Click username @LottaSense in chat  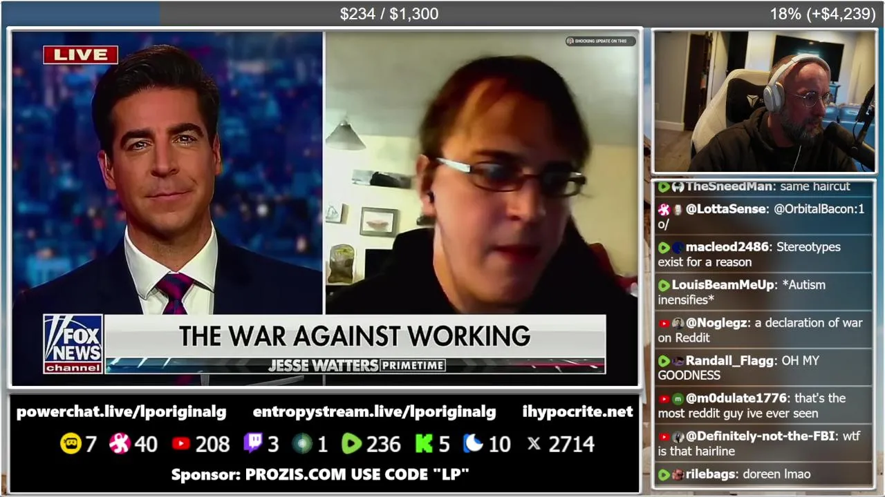726,209
